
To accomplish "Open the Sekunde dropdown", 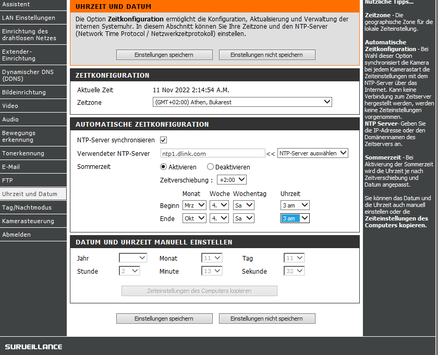I will pos(294,271).
